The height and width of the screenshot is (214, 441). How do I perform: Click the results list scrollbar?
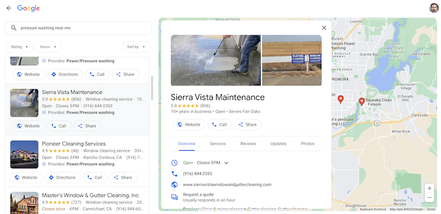tap(152, 88)
